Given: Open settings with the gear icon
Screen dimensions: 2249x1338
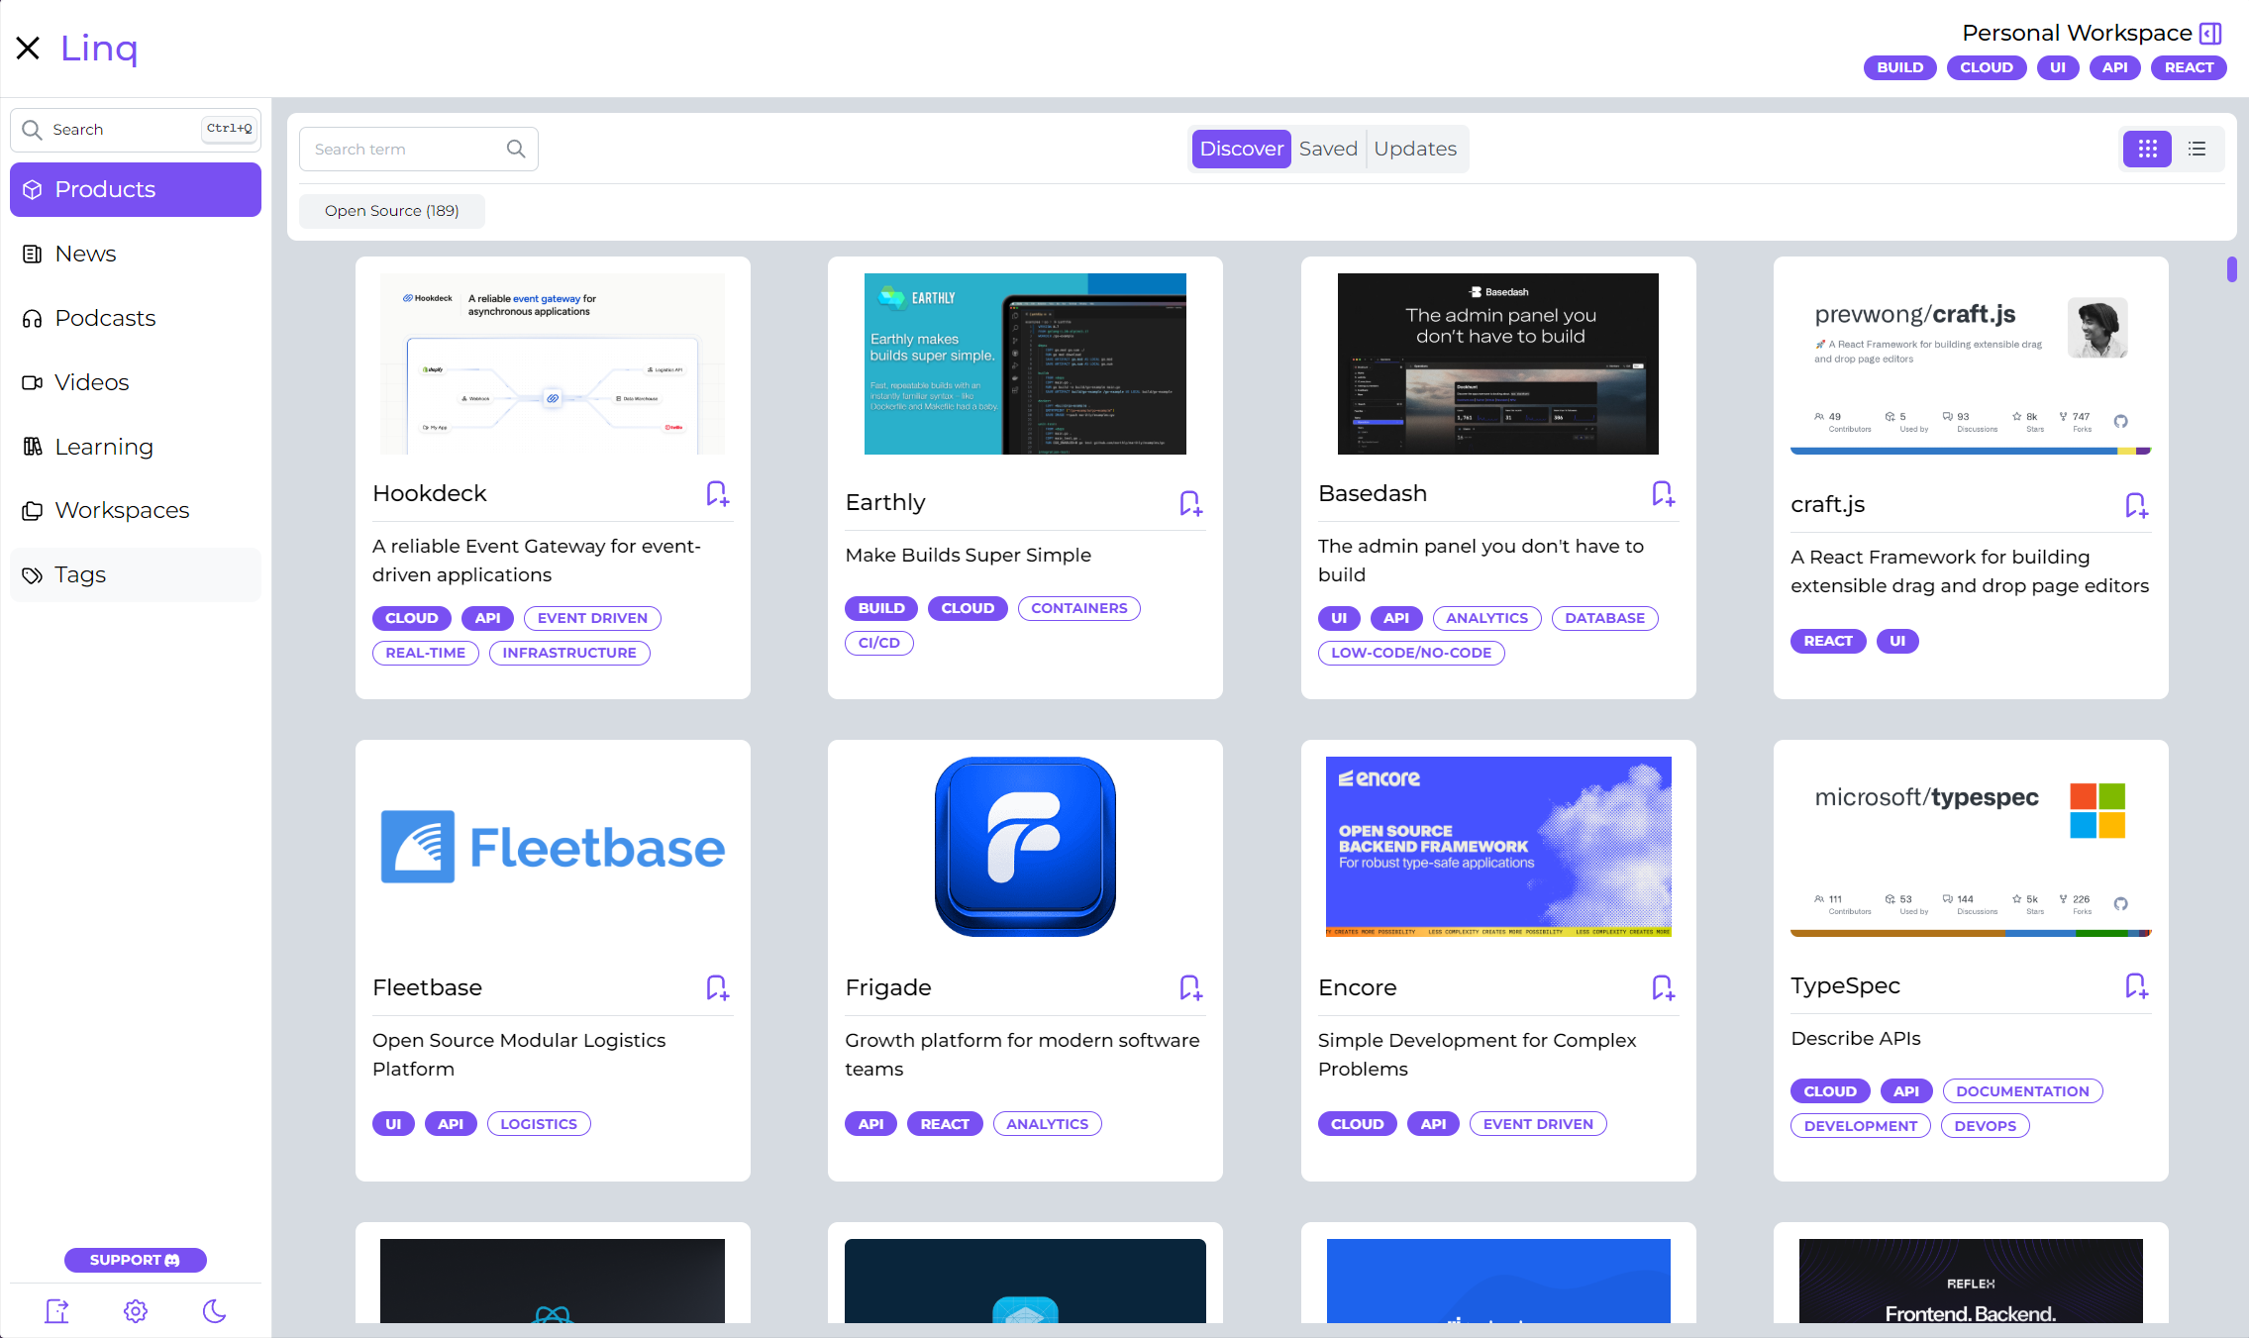Looking at the screenshot, I should pyautogui.click(x=136, y=1311).
